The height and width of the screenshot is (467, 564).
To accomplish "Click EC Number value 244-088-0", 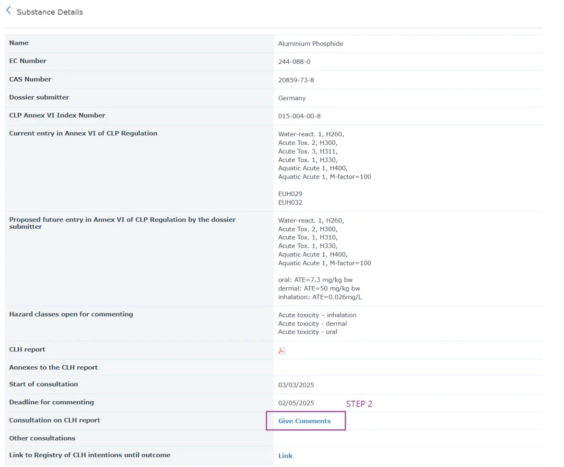I will pos(294,62).
